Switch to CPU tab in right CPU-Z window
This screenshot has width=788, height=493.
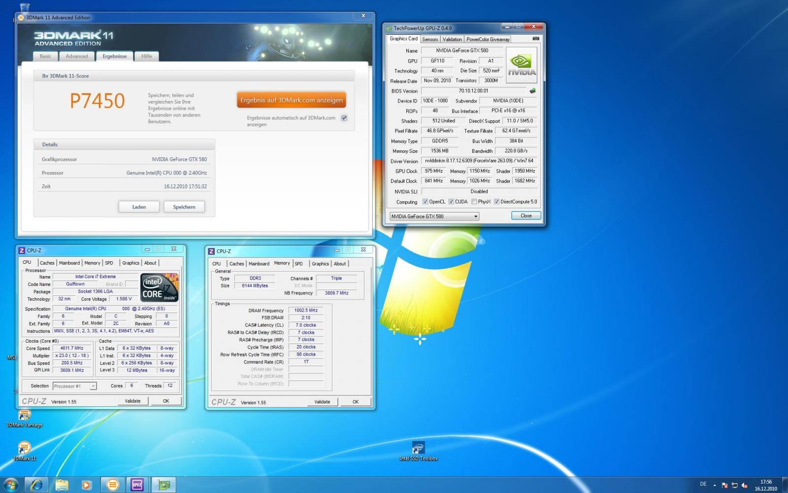click(x=217, y=264)
